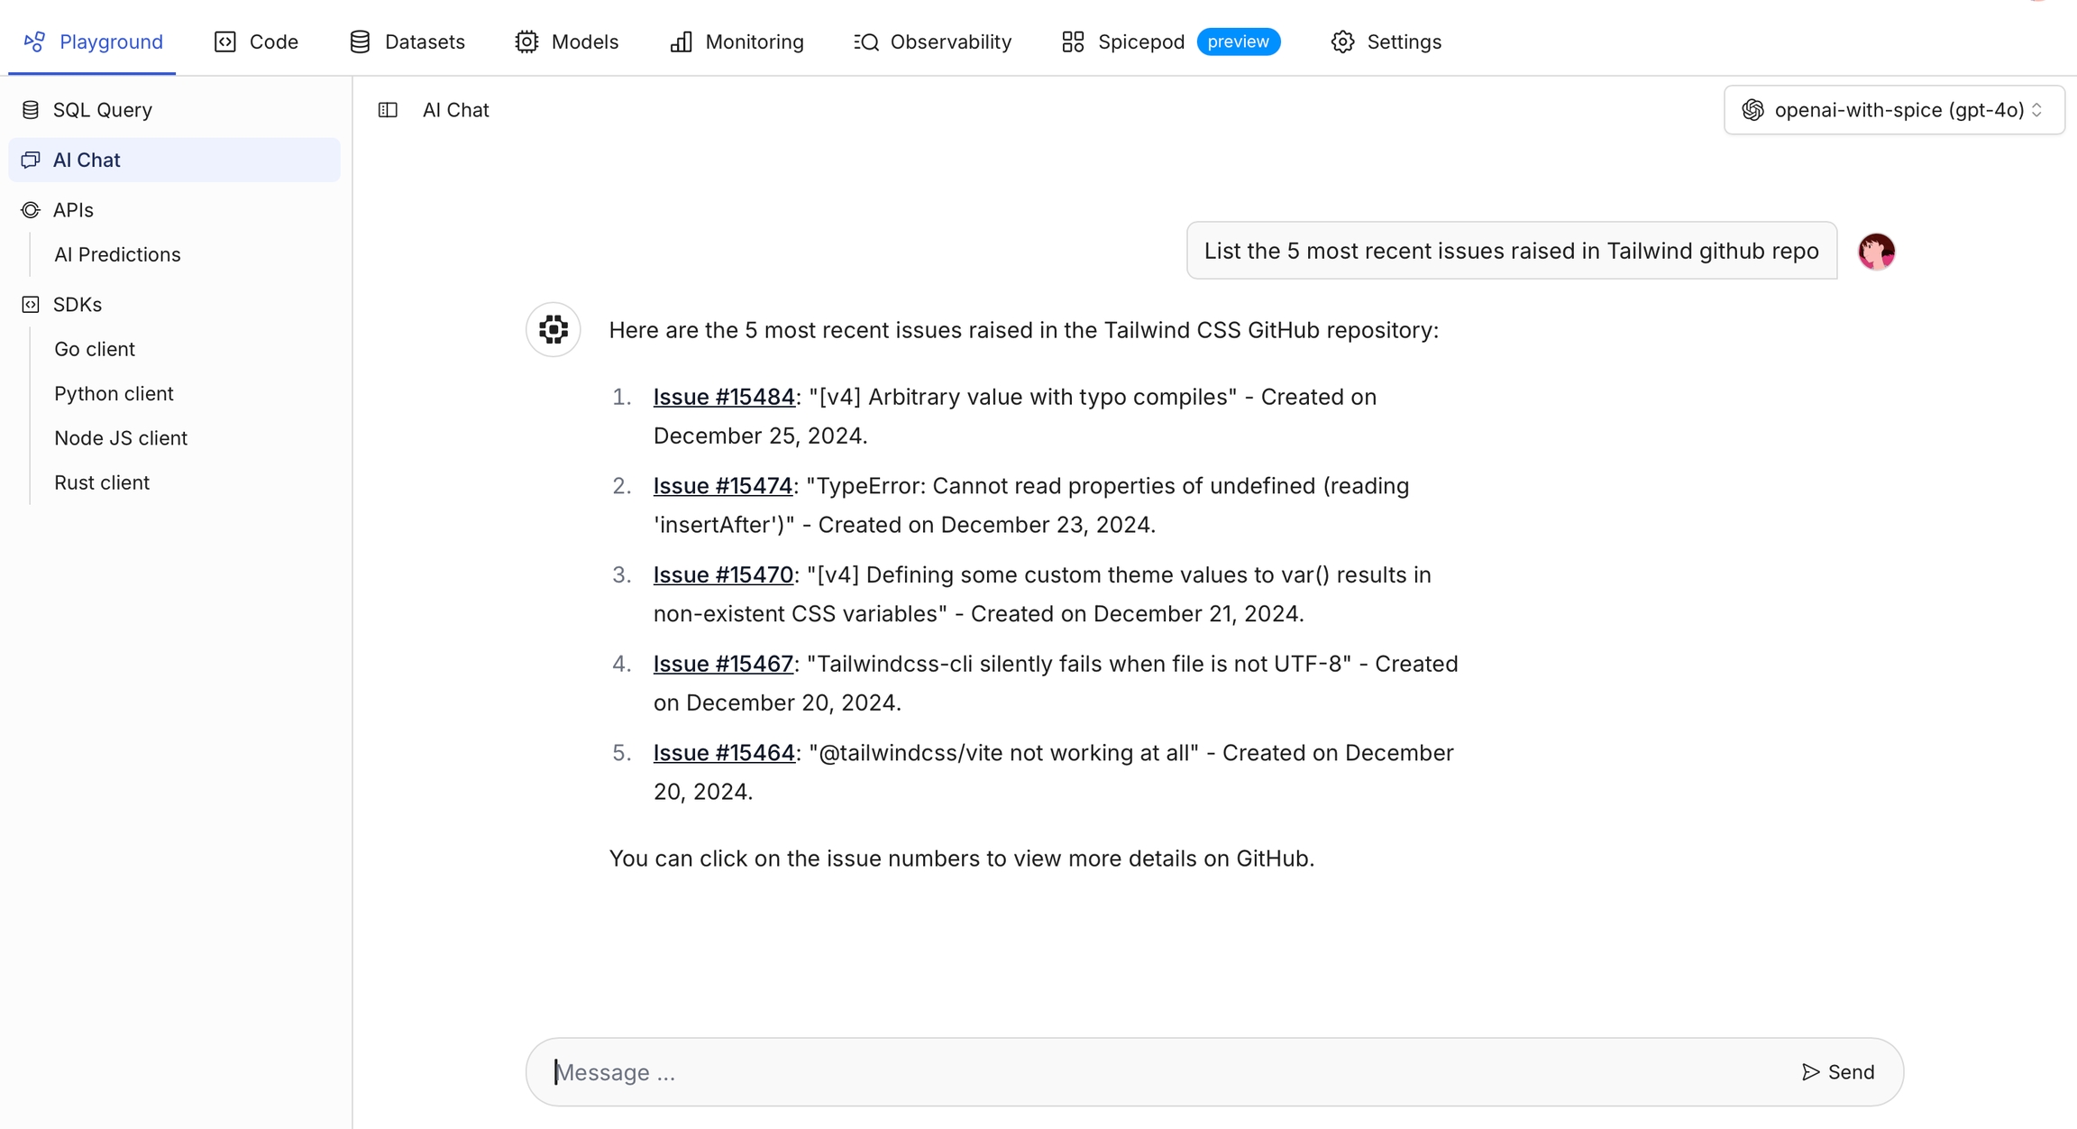The image size is (2077, 1129).
Task: Open the Python client SDK page
Action: coord(114,393)
